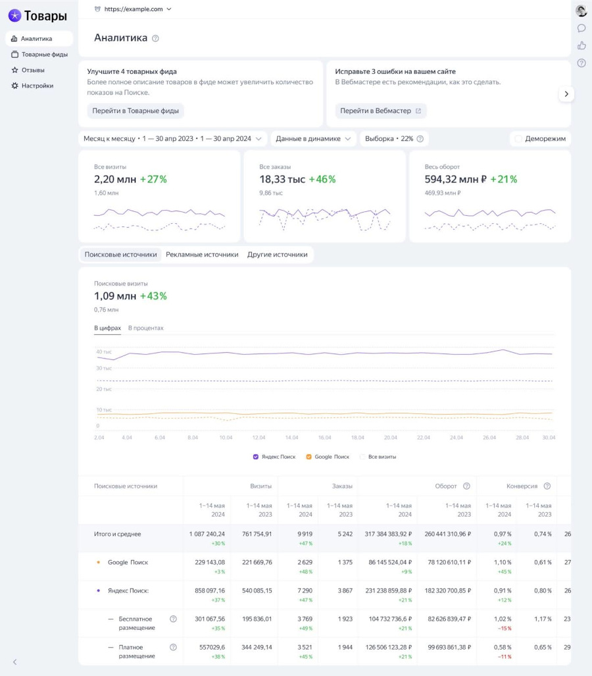Click help icon next to Оборот column
The width and height of the screenshot is (592, 676).
coord(466,486)
